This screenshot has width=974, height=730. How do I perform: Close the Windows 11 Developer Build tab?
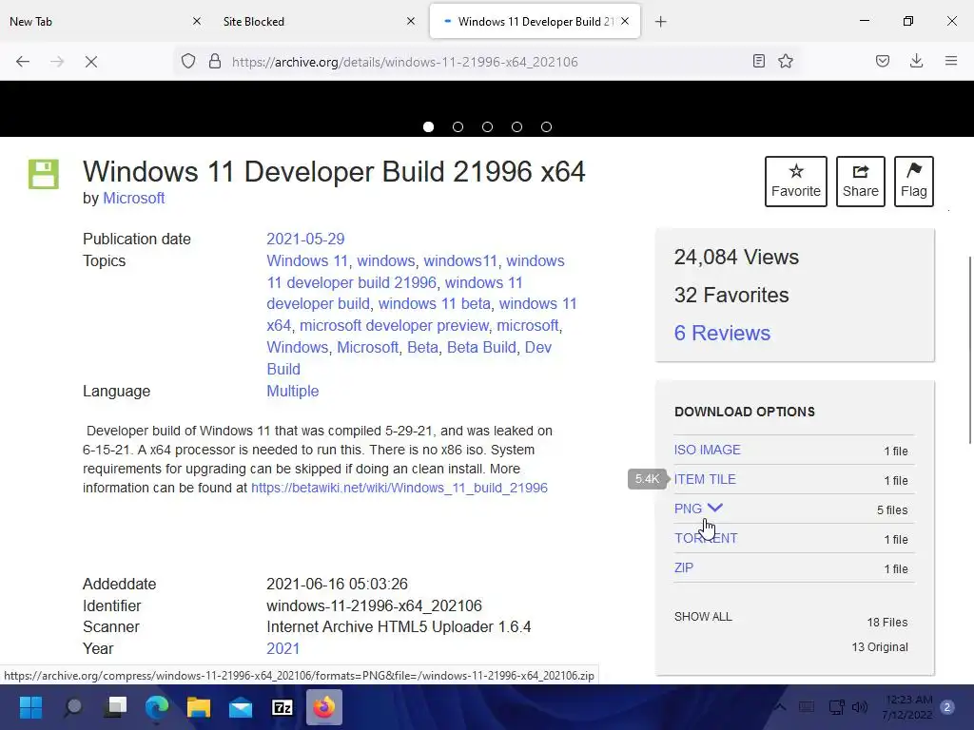point(625,21)
